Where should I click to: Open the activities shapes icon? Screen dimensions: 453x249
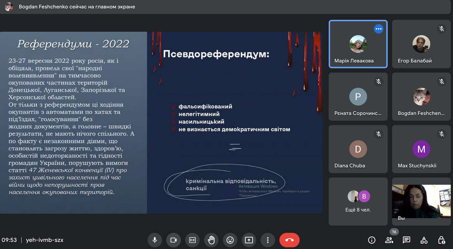click(x=424, y=240)
